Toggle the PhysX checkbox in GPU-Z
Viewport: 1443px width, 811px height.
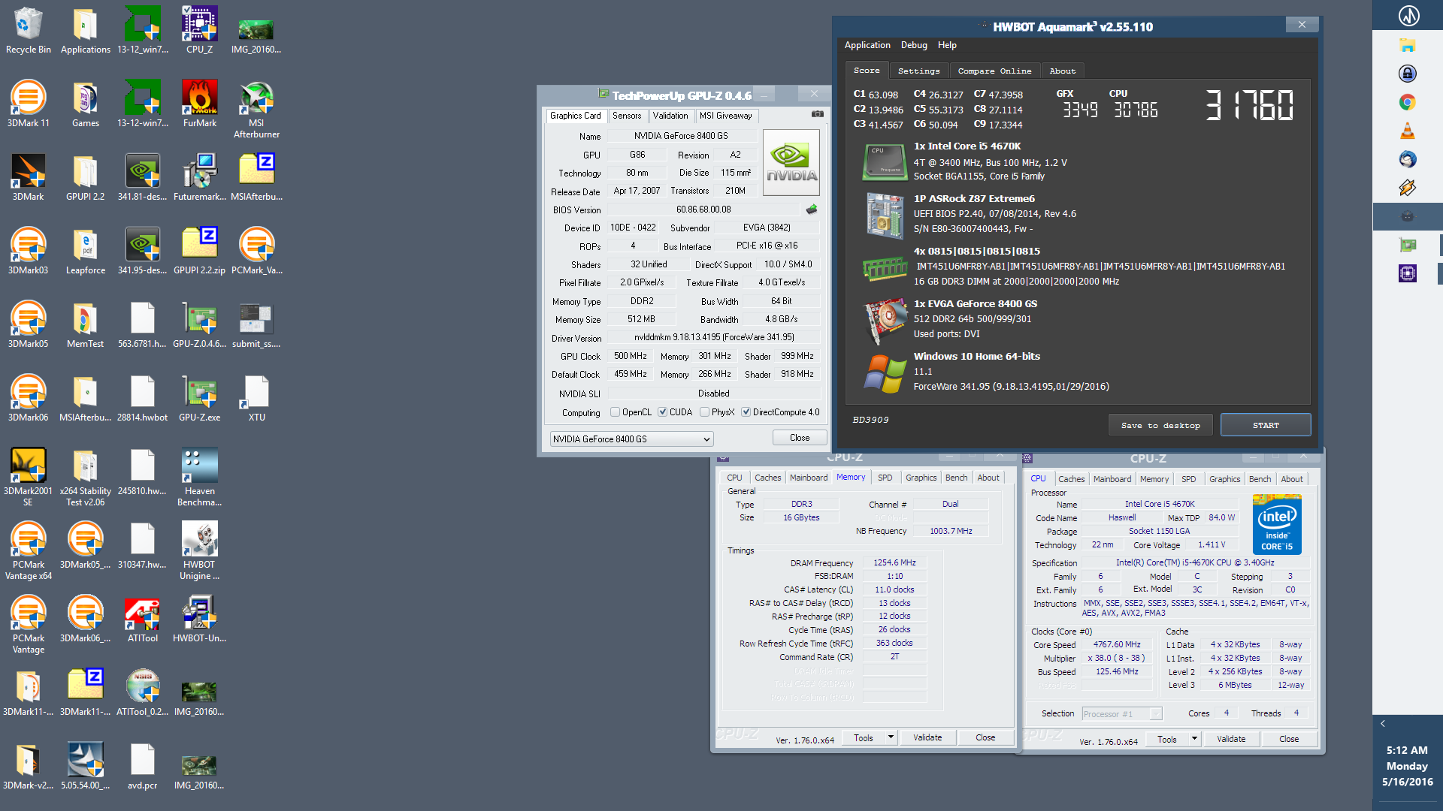coord(704,412)
